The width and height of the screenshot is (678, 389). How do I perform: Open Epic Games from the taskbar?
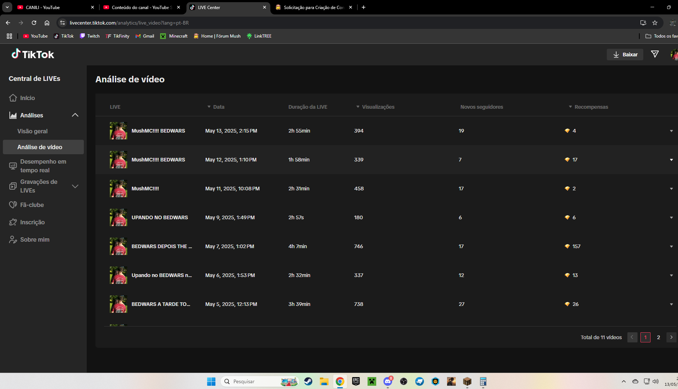[356, 381]
